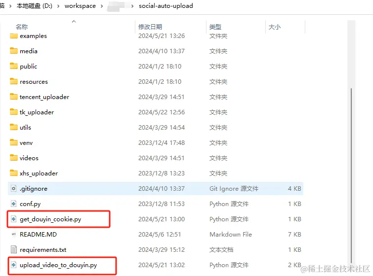Click the 7 KB size of README.MD

point(294,234)
